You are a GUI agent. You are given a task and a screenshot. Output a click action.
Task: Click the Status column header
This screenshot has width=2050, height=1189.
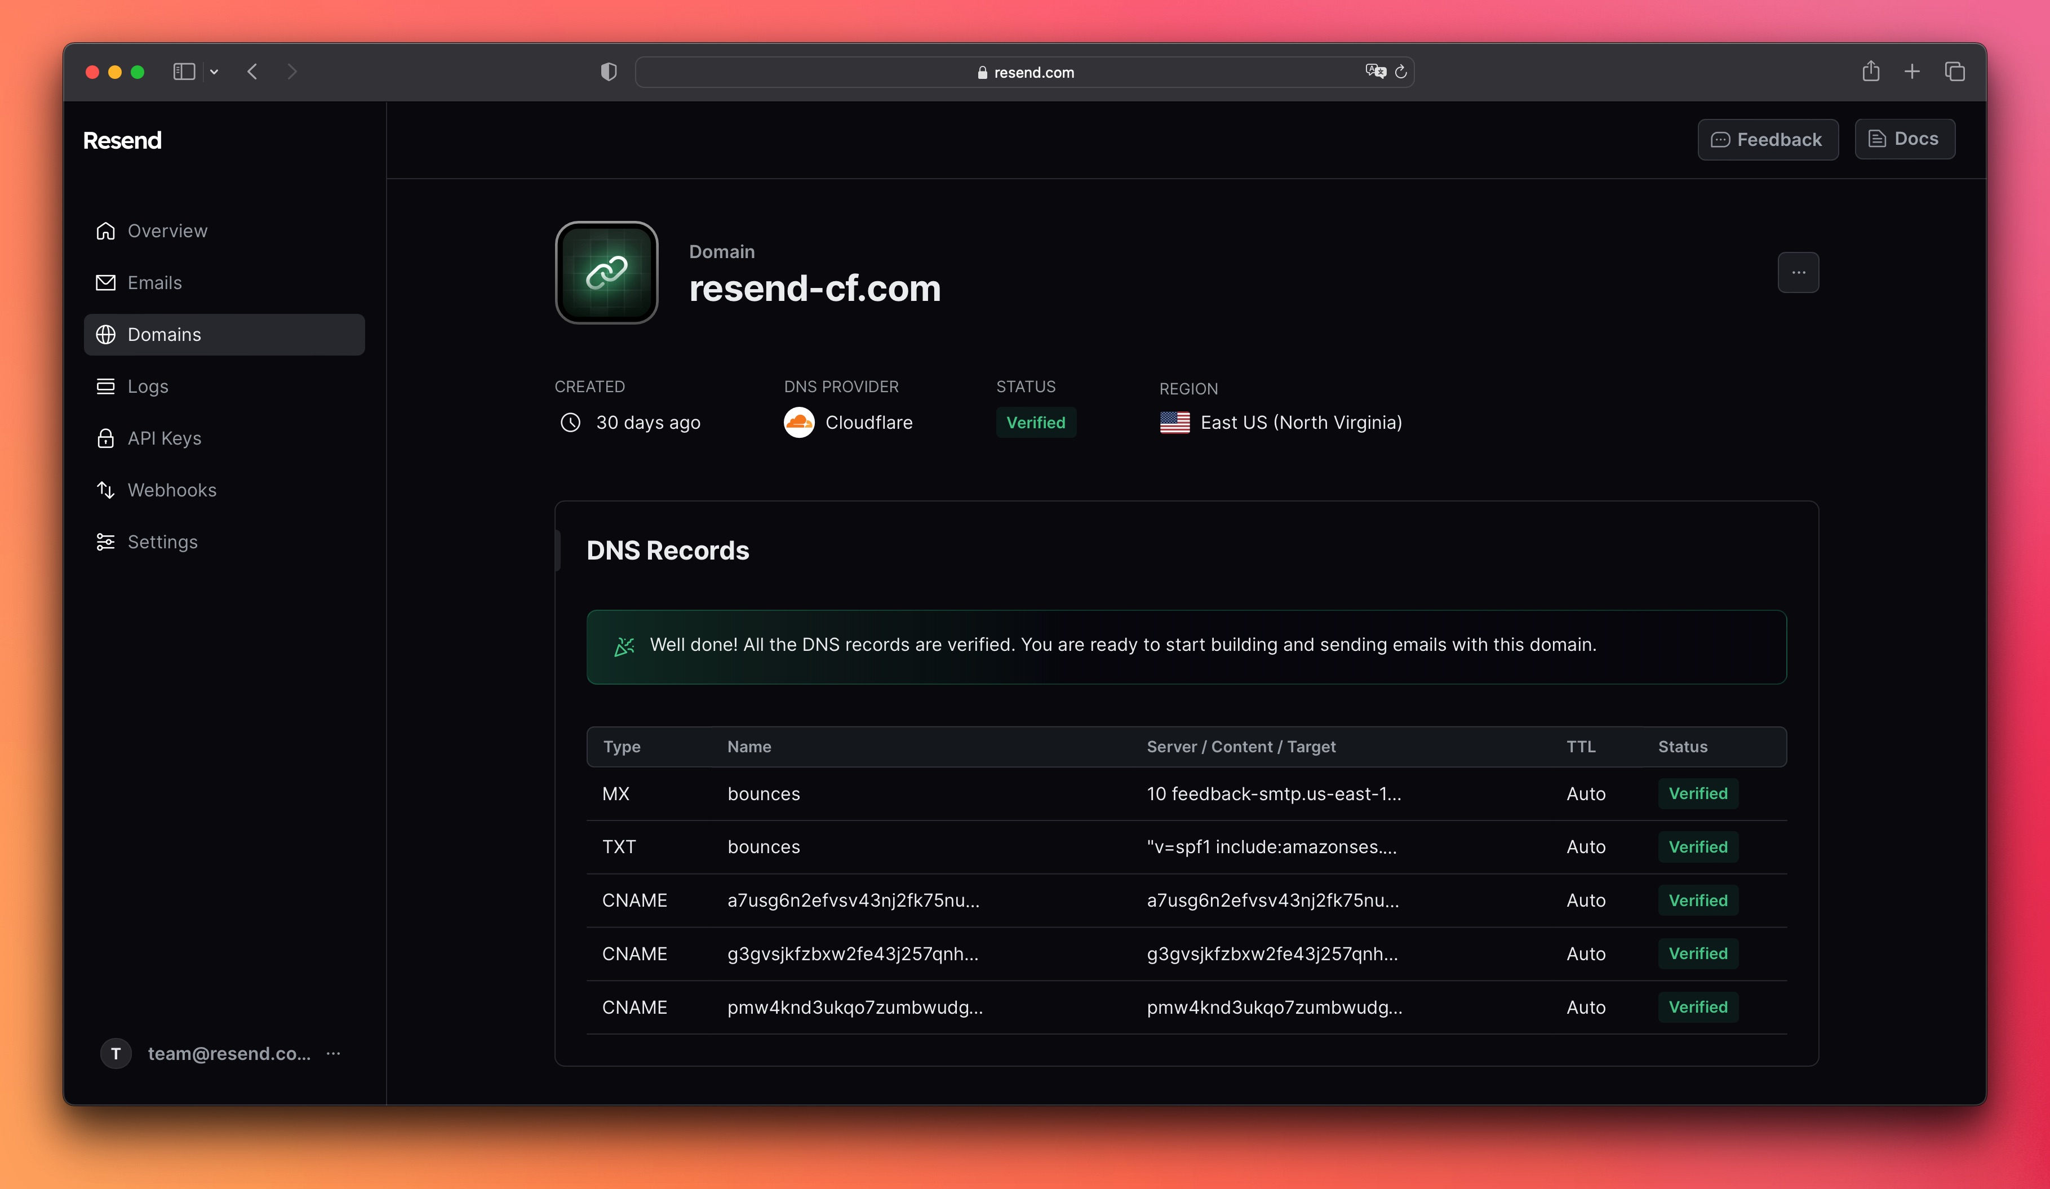coord(1682,747)
